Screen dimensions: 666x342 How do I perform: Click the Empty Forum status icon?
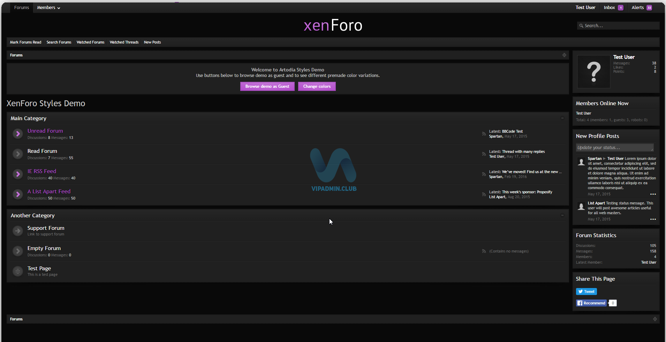tap(18, 251)
